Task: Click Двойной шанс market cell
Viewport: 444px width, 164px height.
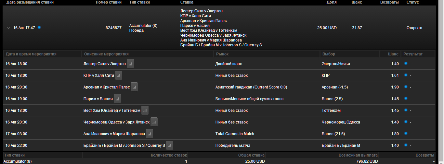Action: [229, 64]
